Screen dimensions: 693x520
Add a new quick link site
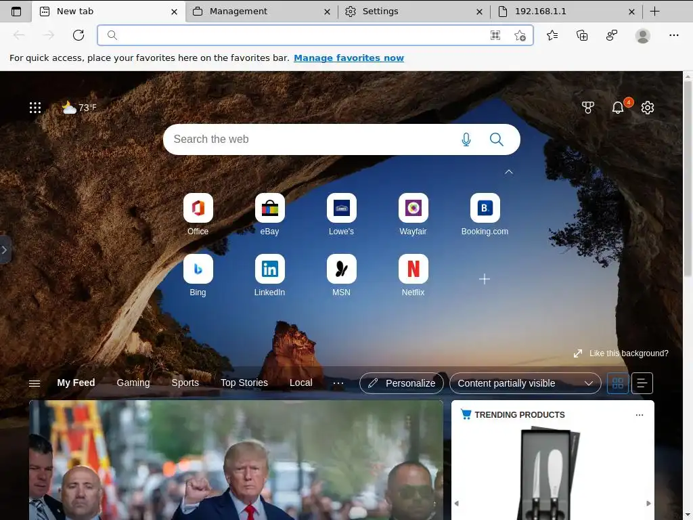[x=485, y=279]
